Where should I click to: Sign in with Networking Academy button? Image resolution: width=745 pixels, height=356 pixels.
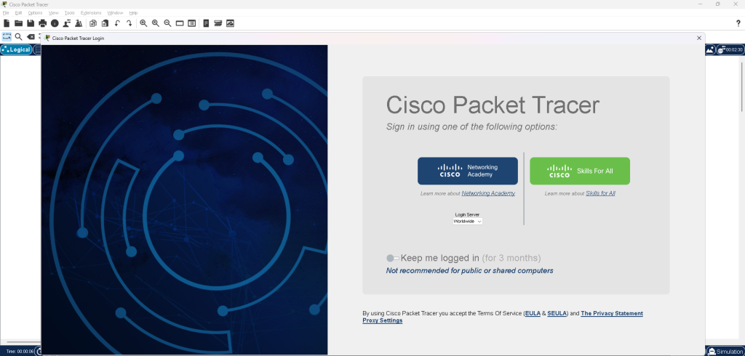(x=468, y=171)
